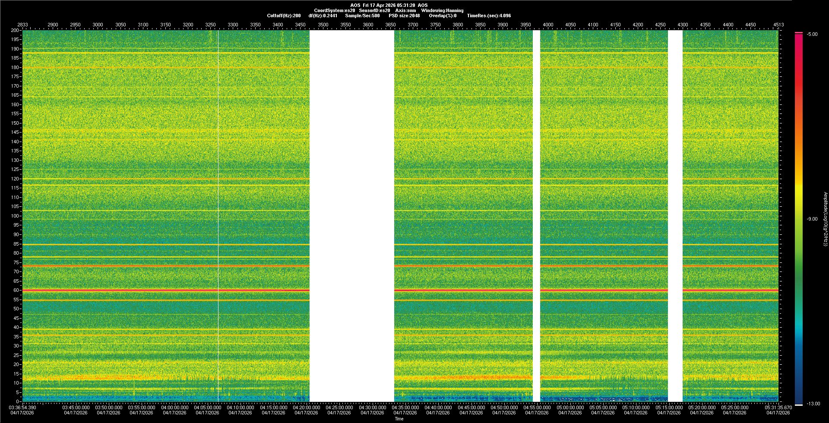Click the Windowing:Hanning header text
Viewport: 829px width, 423px height.
[442, 10]
